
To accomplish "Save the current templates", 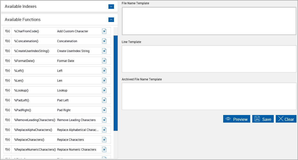I will click(263, 119).
